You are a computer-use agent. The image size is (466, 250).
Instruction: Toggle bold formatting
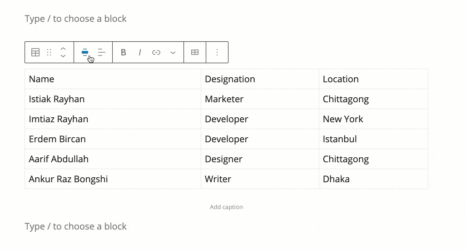point(124,52)
